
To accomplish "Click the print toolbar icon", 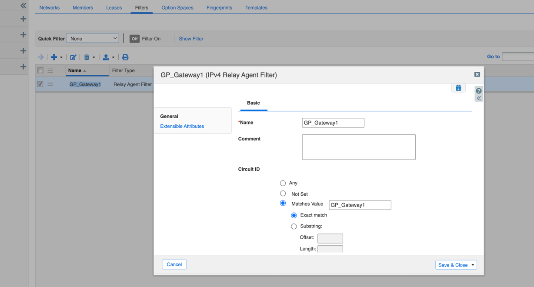I will pos(125,57).
